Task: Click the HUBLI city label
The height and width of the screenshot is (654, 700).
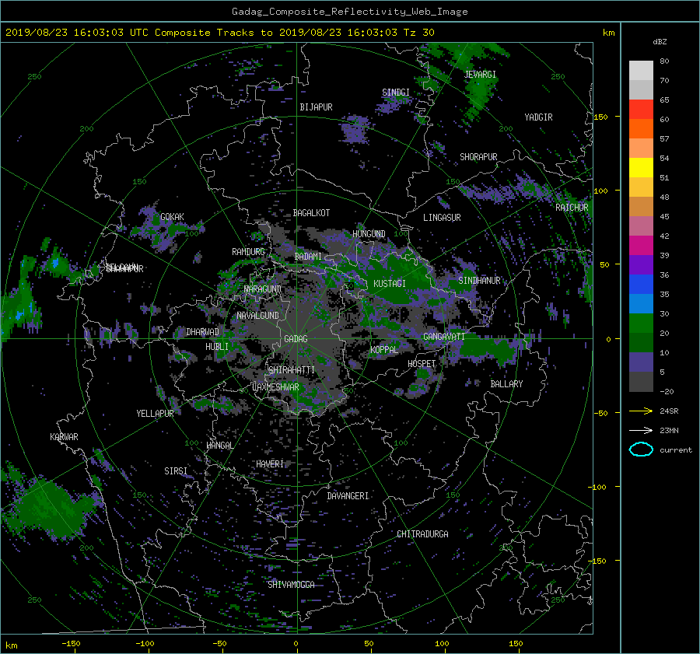Action: (217, 347)
